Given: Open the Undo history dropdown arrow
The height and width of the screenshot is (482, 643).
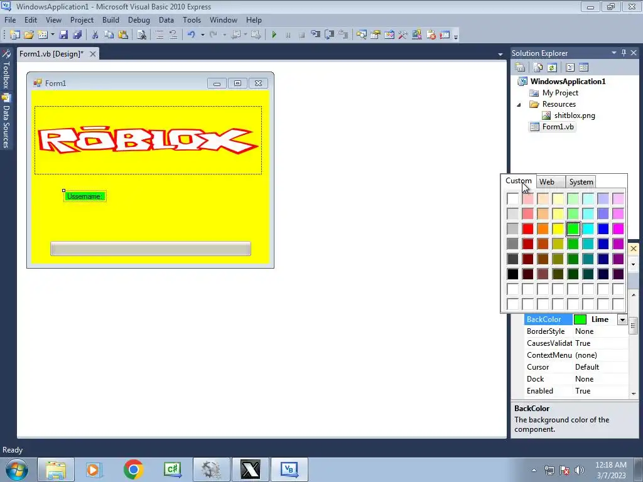Looking at the screenshot, I should (203, 35).
